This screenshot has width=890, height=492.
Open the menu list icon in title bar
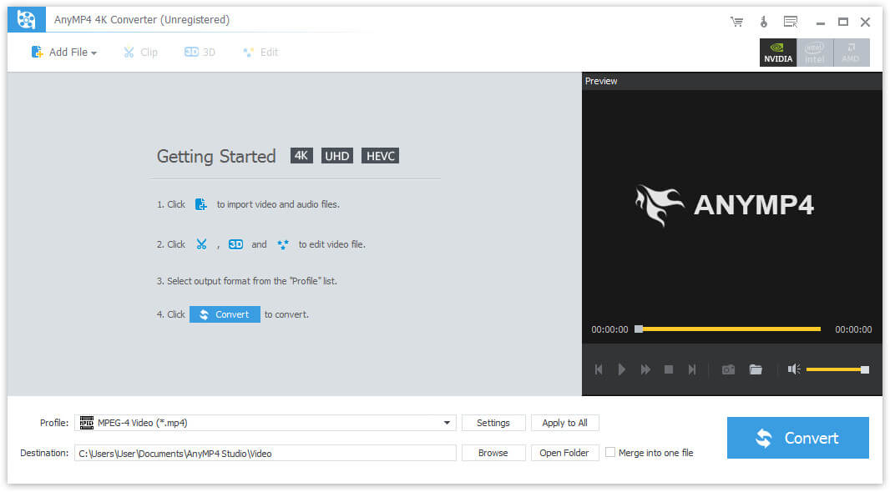pos(791,22)
